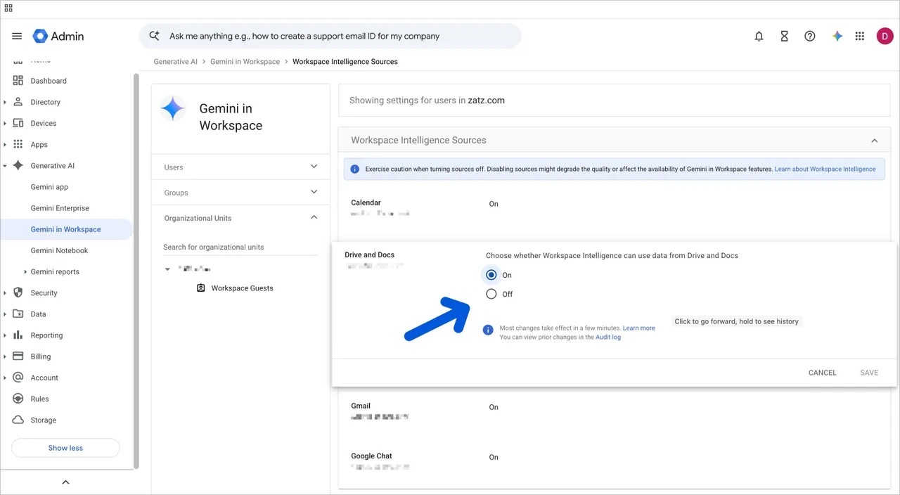Click the Save button
Image resolution: width=900 pixels, height=495 pixels.
click(x=869, y=373)
